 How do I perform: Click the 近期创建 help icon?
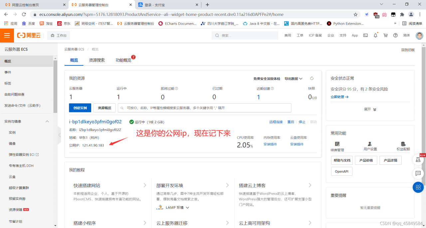click(272, 88)
